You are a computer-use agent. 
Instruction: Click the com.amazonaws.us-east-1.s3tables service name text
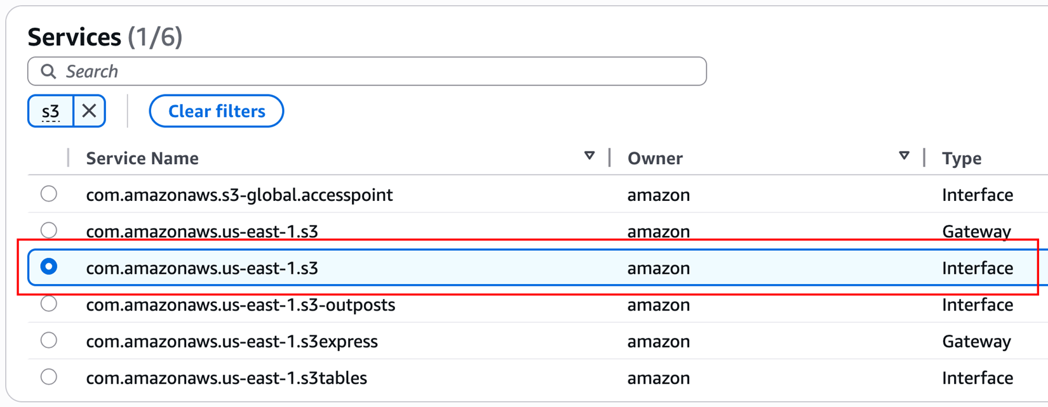226,378
